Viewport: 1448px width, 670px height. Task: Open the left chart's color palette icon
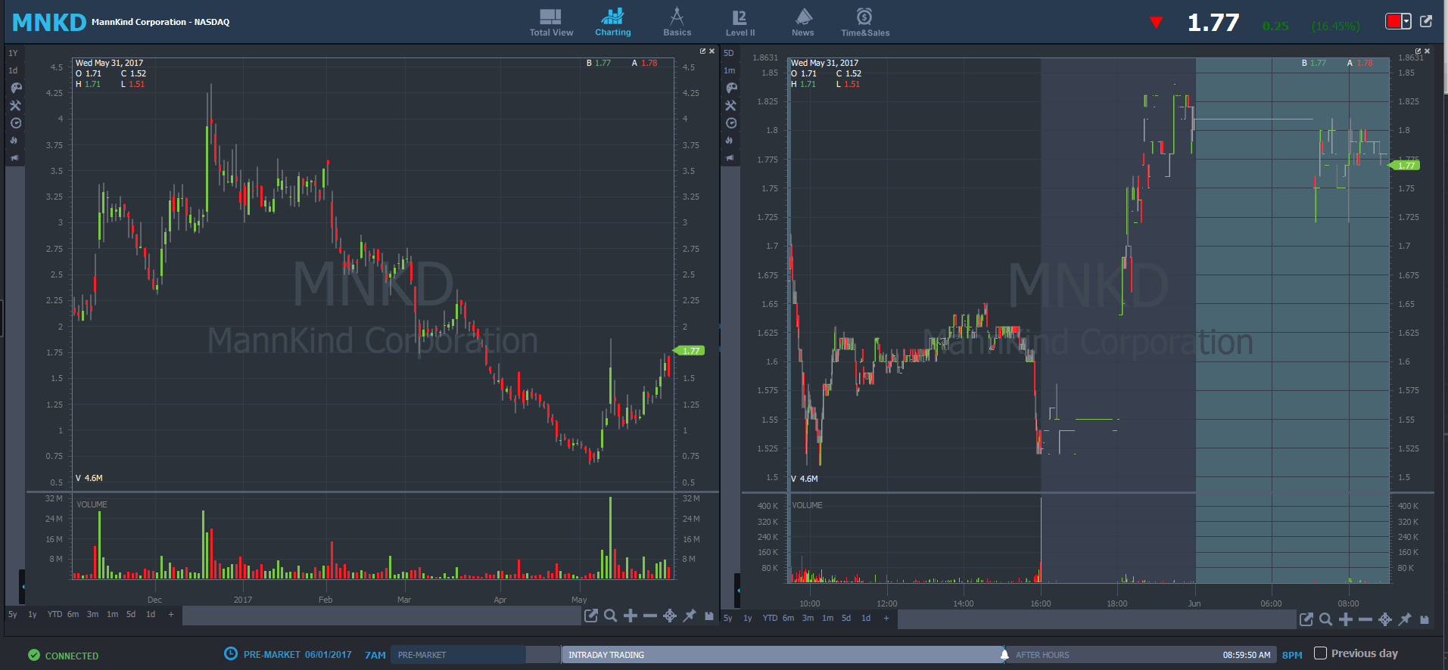[x=15, y=88]
